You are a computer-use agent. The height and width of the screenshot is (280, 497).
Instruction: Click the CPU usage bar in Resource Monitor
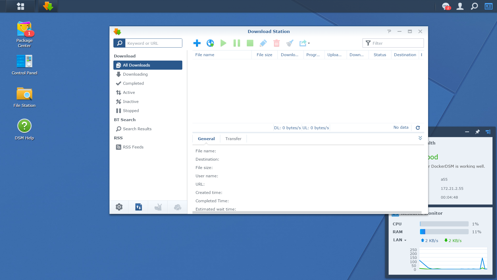click(444, 224)
